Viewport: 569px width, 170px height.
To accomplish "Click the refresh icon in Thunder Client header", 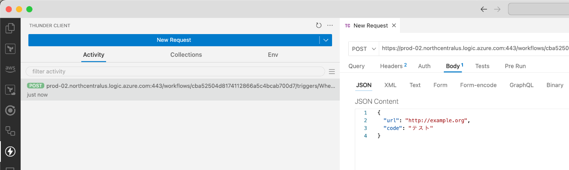I will point(319,26).
